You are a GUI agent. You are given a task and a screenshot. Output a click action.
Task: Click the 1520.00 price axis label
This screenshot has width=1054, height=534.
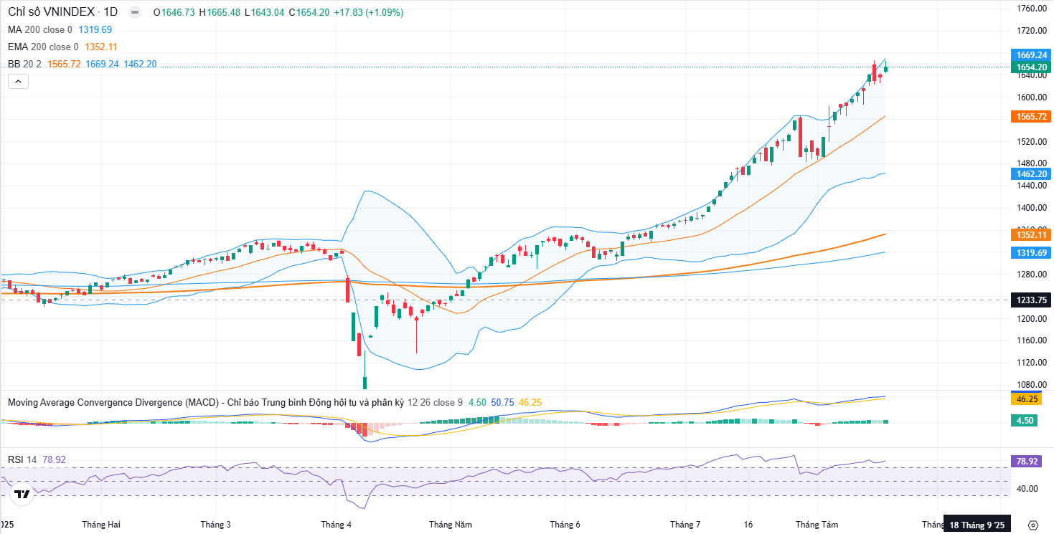click(1031, 142)
